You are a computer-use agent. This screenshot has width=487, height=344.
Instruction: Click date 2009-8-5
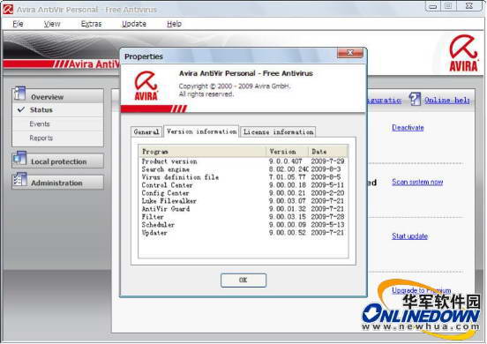326,177
